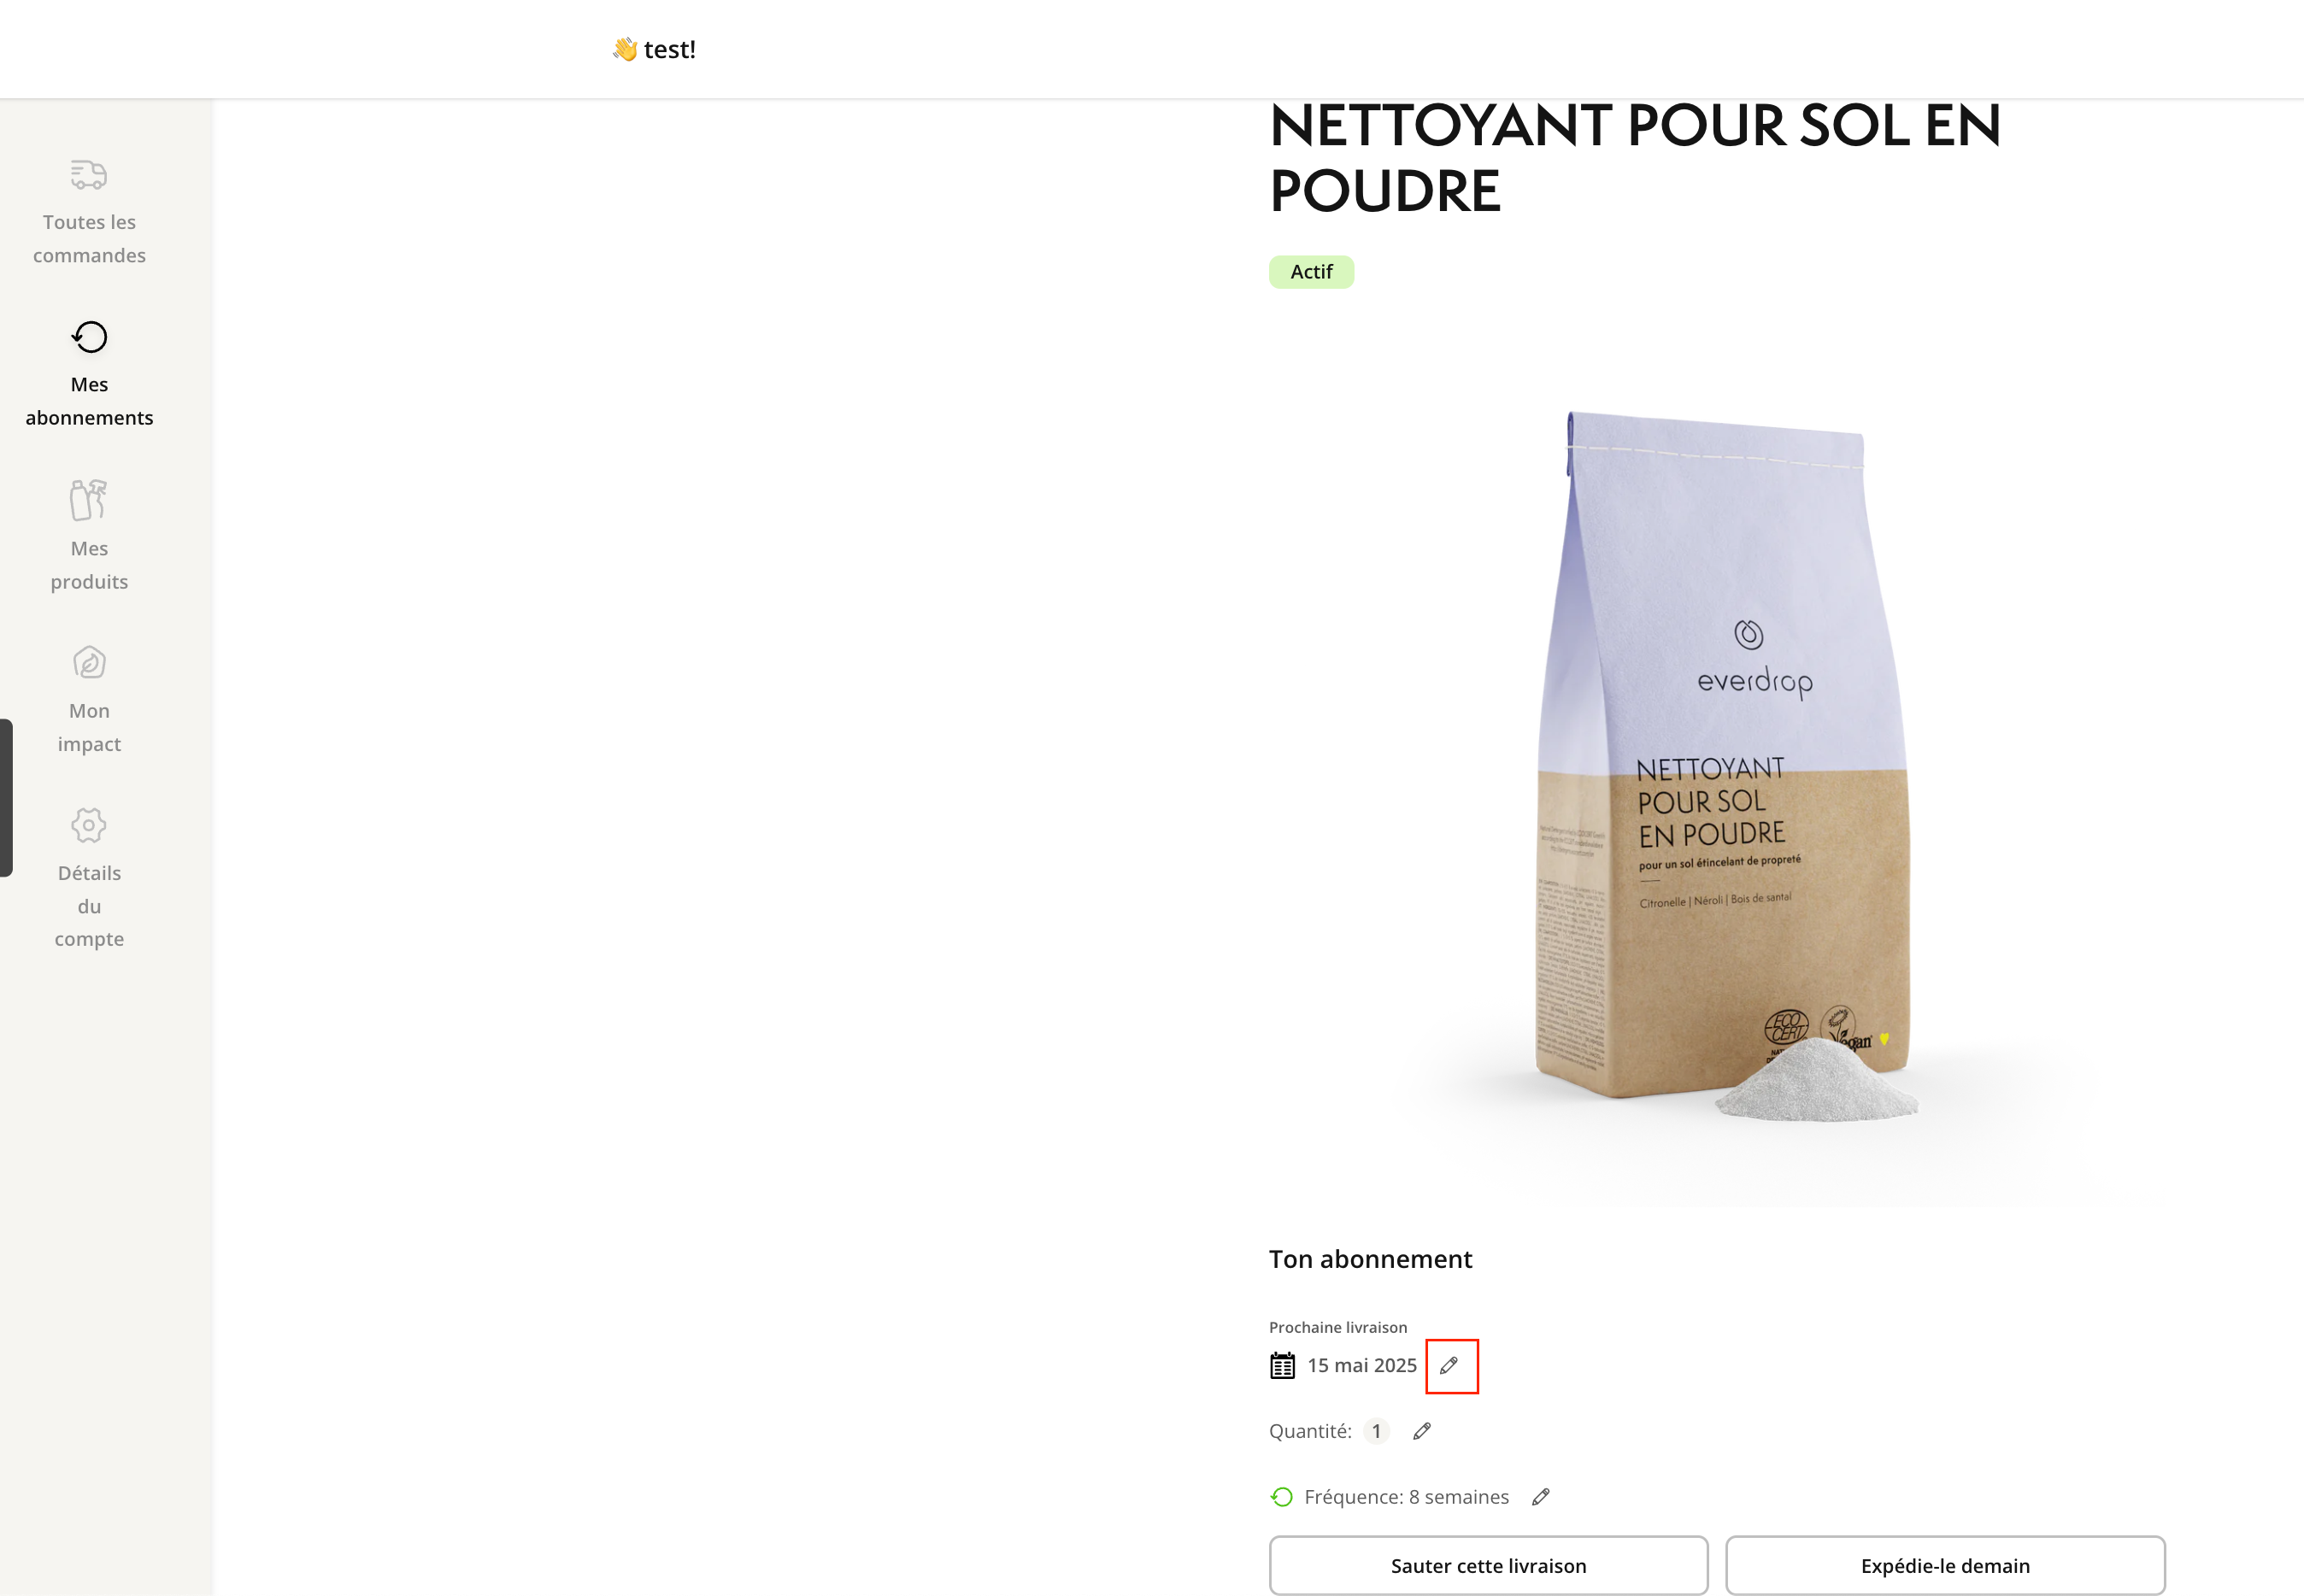Open Toutes les commandes label in sidebar
The height and width of the screenshot is (1596, 2304).
click(x=89, y=238)
